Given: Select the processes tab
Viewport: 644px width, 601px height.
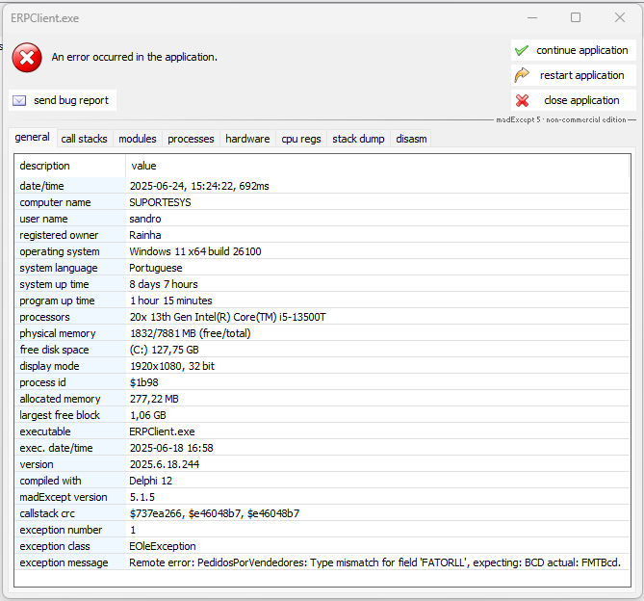Looking at the screenshot, I should click(191, 139).
